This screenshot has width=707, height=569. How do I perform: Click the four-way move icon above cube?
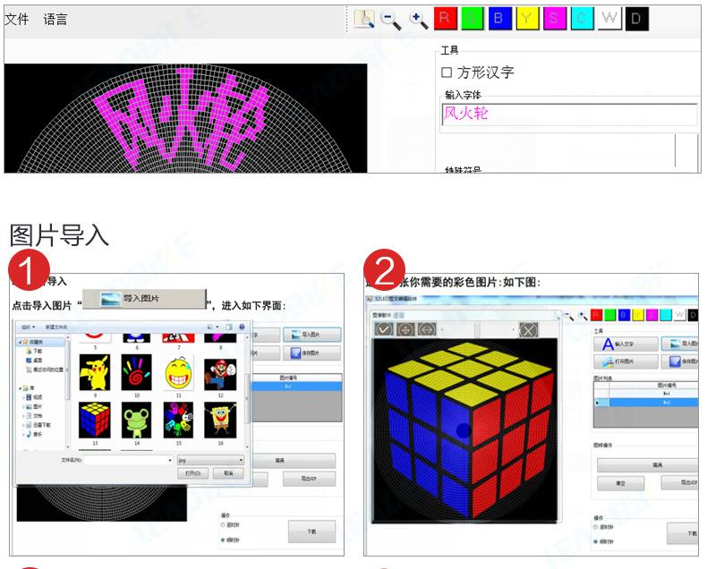point(405,330)
